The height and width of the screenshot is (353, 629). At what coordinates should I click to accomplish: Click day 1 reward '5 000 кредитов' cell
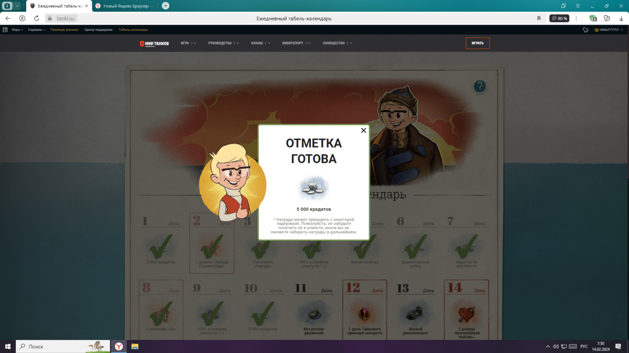pos(160,244)
